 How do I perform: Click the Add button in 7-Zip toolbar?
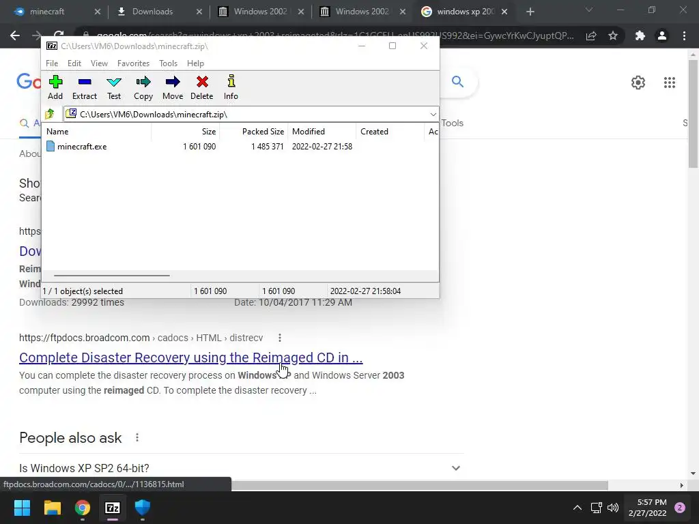pos(55,88)
